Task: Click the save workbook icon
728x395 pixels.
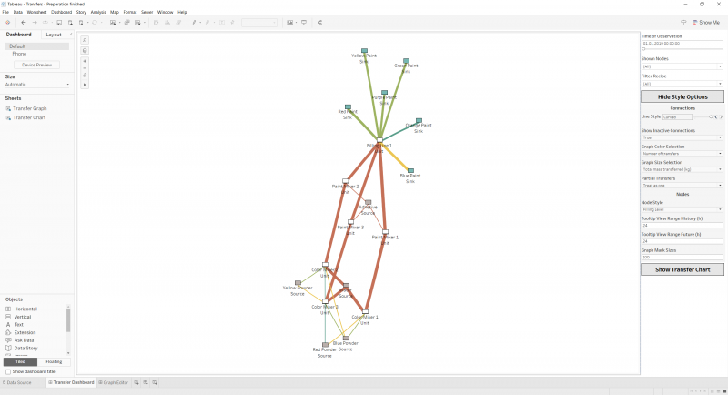Action: (59, 22)
